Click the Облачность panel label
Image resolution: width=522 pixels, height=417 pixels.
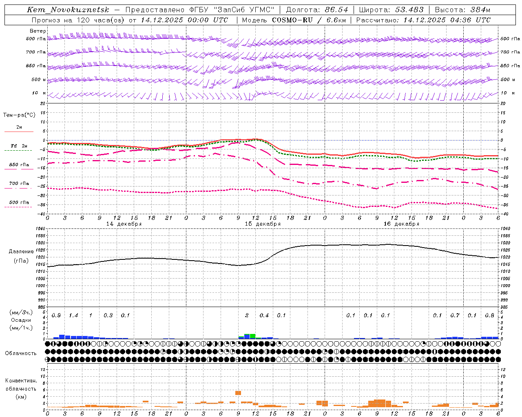pos(21,353)
